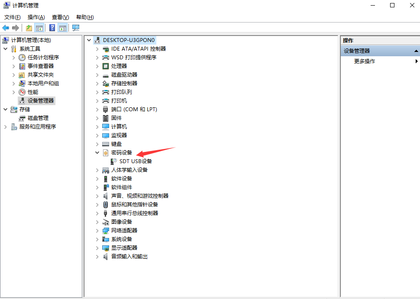Expand the 服务和应用程序 node
Image resolution: width=420 pixels, height=299 pixels.
[x=5, y=127]
